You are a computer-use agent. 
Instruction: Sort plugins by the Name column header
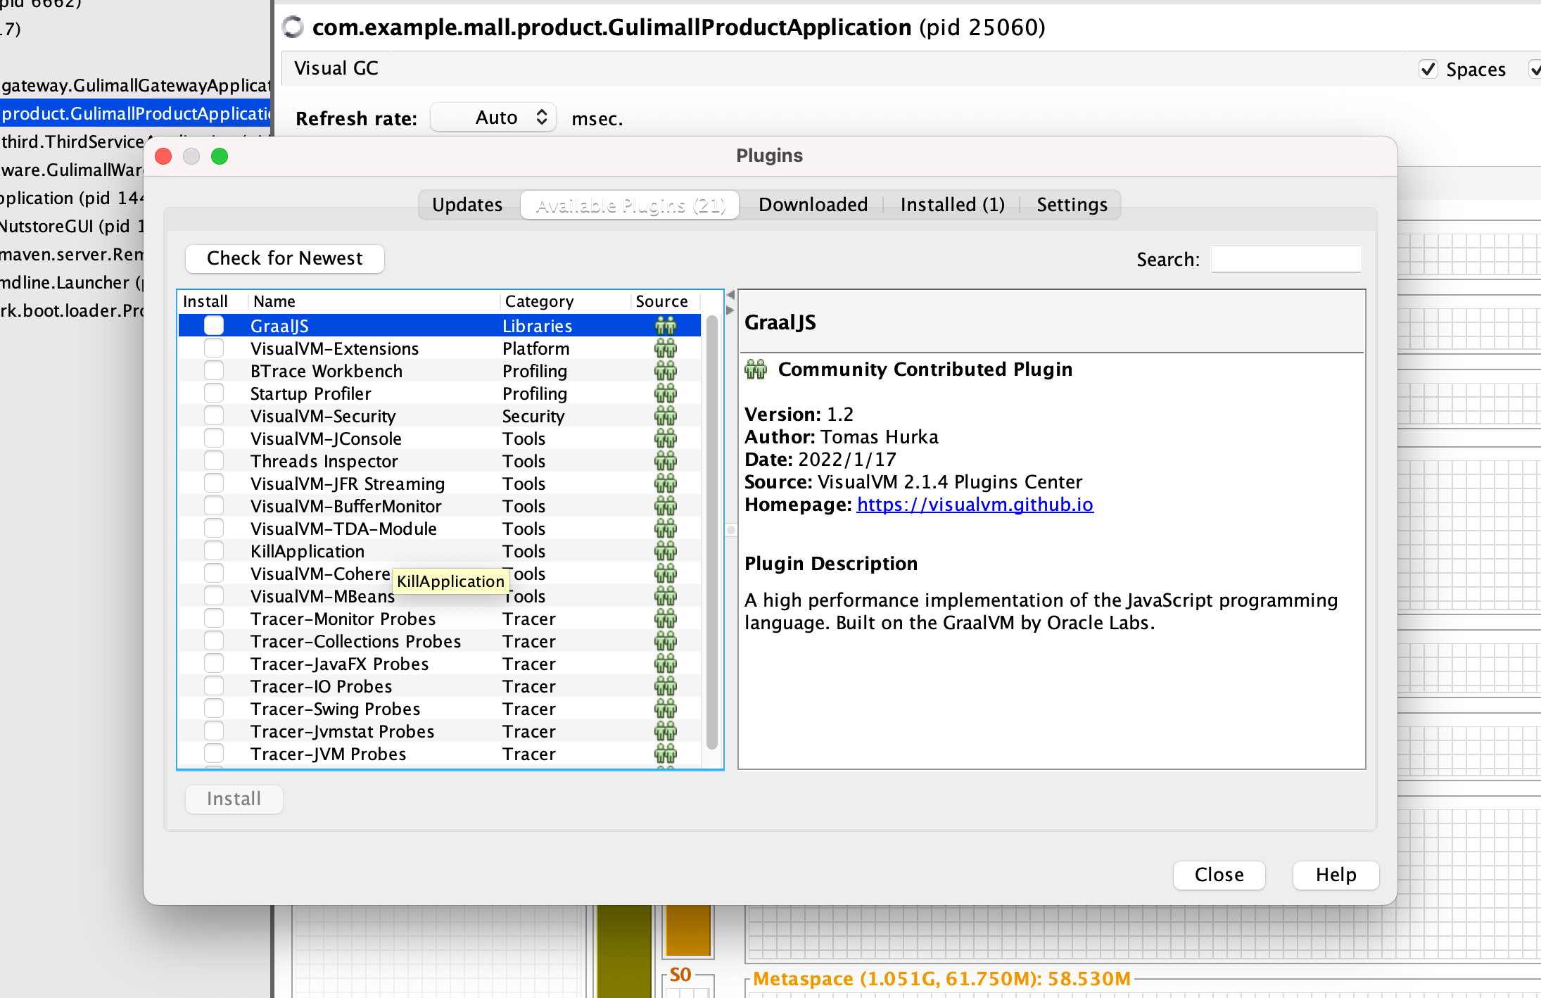[374, 301]
